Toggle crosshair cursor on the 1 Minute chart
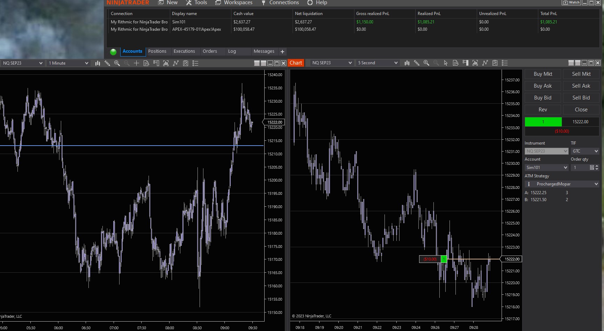Viewport: 604px width, 331px height. [136, 63]
